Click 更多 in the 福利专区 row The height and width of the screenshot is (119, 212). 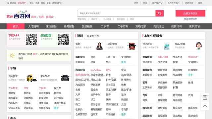tap(124, 62)
